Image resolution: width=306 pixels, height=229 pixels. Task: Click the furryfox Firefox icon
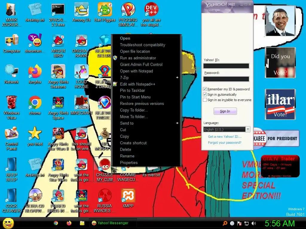tap(35, 74)
